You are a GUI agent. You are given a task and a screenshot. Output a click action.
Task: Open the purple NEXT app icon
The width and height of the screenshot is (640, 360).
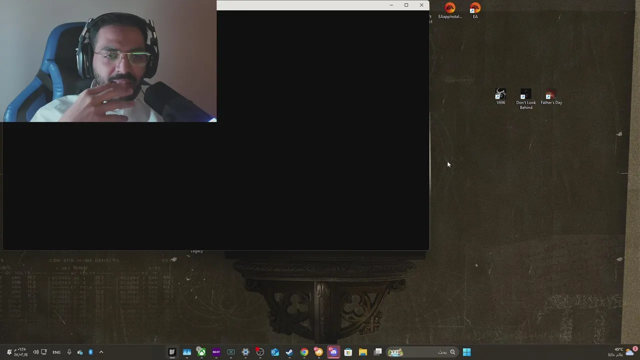tap(216, 352)
